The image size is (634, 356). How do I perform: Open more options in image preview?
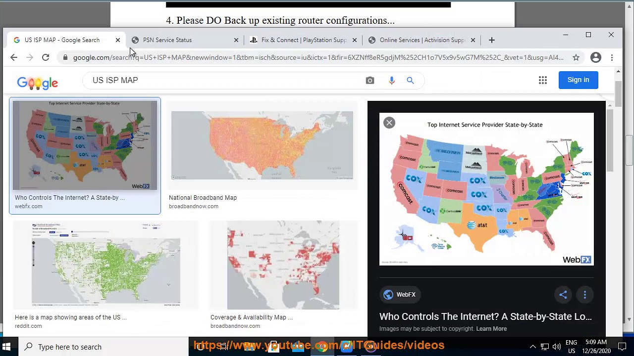coord(585,295)
